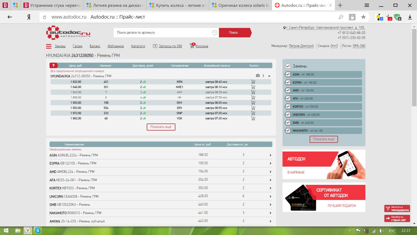Uncheck the GMB replacement filter
The width and height of the screenshot is (417, 235).
point(288,123)
